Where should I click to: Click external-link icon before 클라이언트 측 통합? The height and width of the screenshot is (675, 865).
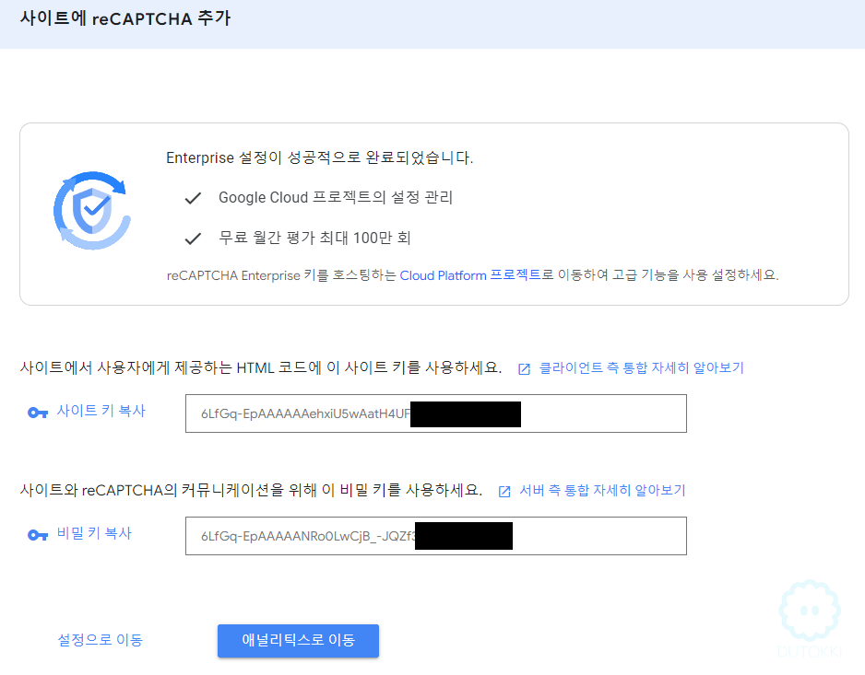(x=524, y=369)
